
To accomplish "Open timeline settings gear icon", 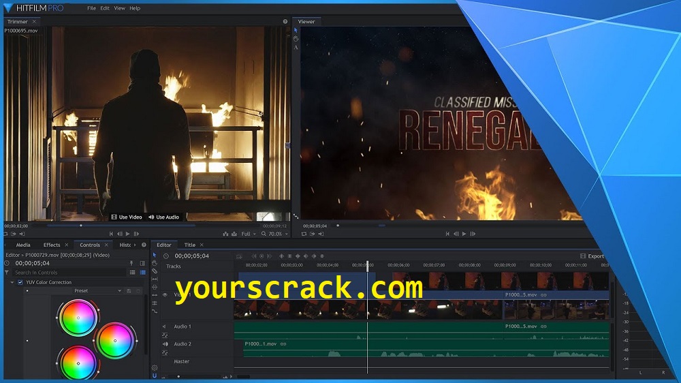I will 155,368.
